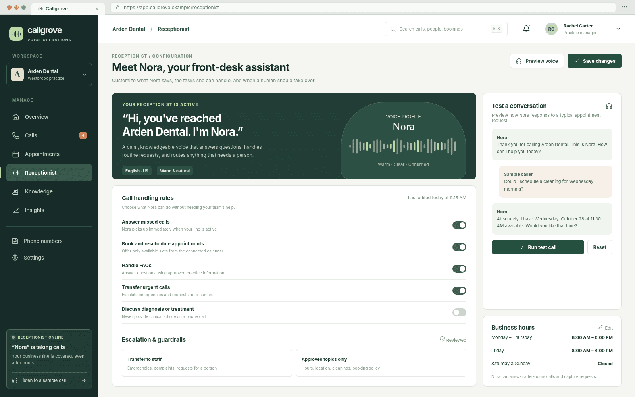Click the pencil Edit icon for Business hours
The width and height of the screenshot is (635, 397).
click(x=601, y=327)
